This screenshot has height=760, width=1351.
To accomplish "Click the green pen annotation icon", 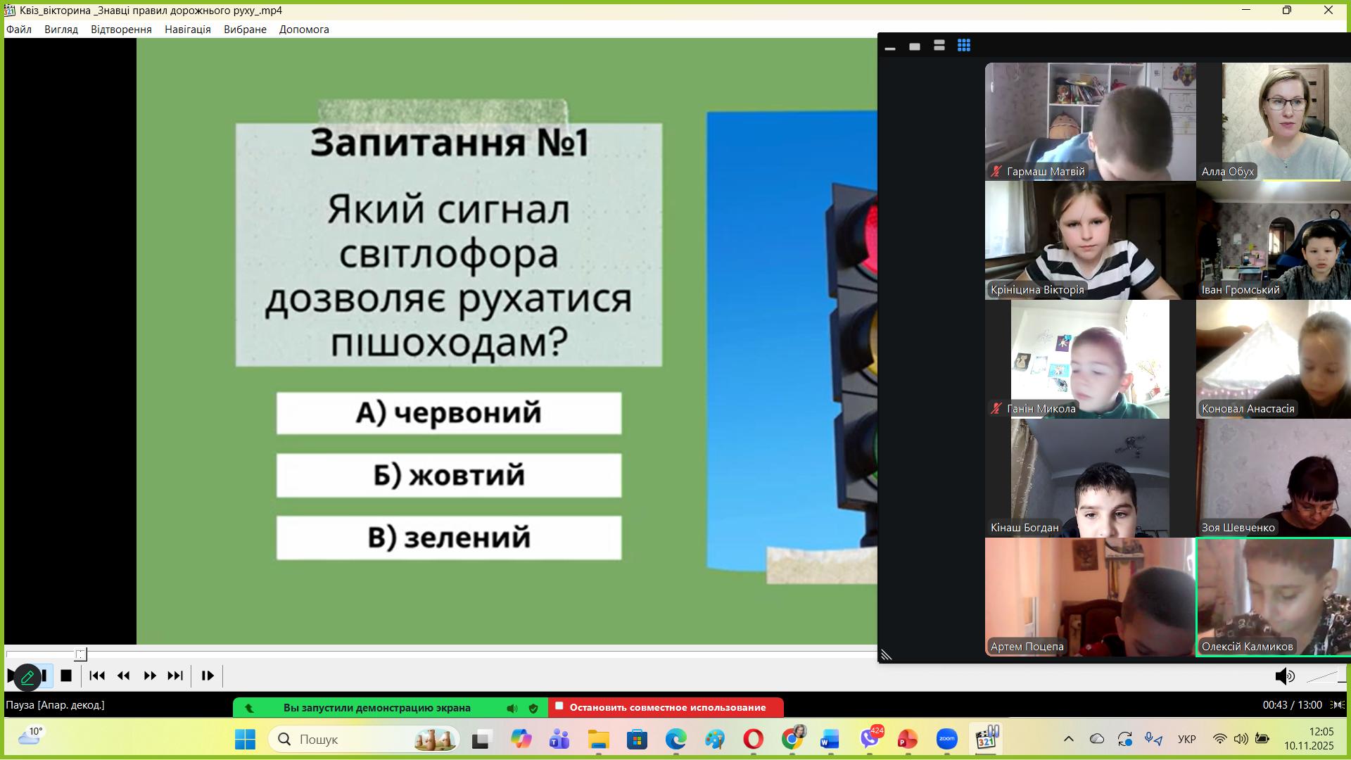I will (x=27, y=677).
